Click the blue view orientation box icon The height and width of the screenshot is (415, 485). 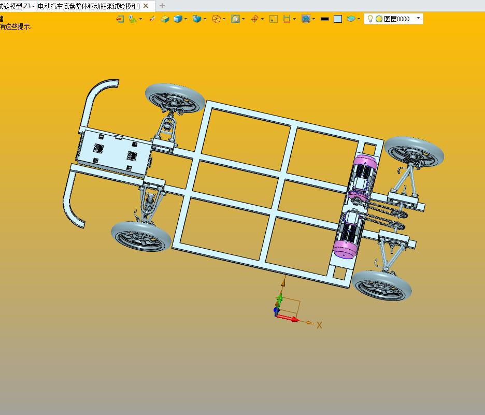tap(197, 19)
